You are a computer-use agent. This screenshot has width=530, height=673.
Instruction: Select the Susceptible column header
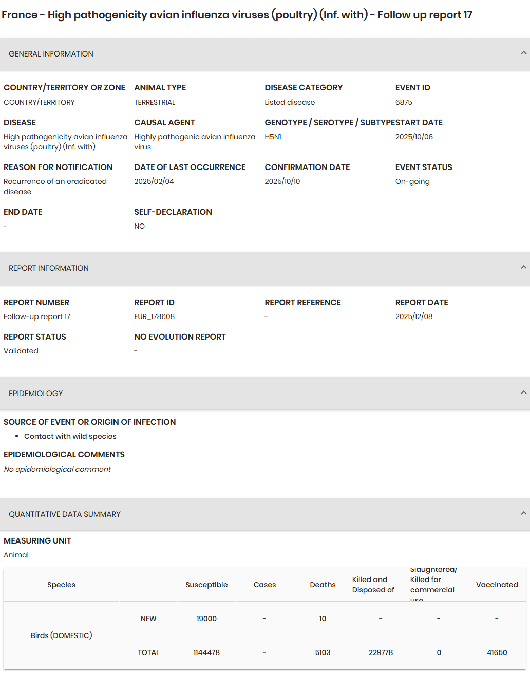pyautogui.click(x=206, y=585)
